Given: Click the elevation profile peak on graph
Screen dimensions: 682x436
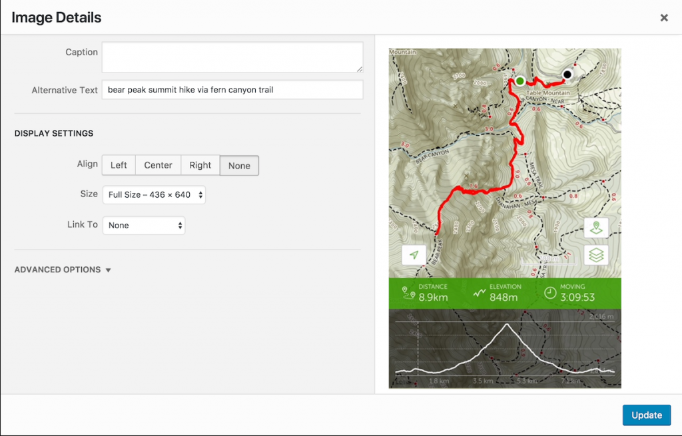Looking at the screenshot, I should [x=507, y=324].
